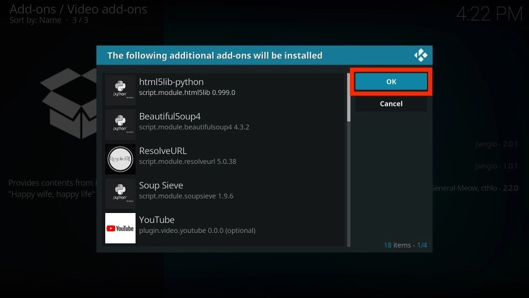Click the html5lib-python list entry title
The image size is (529, 298).
171,82
